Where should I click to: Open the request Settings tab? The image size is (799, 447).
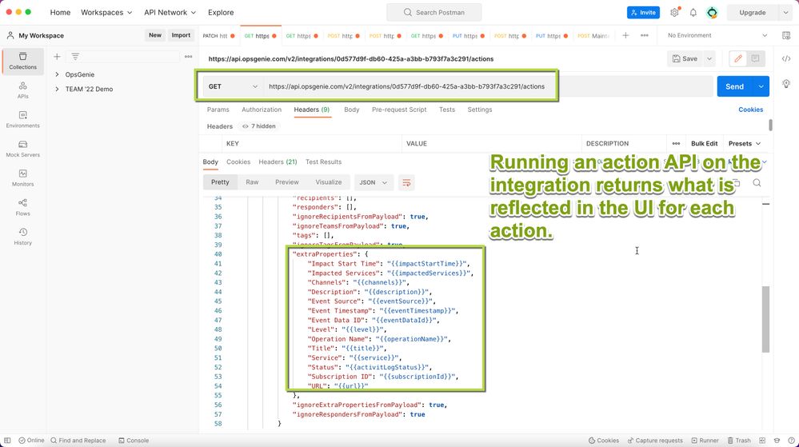[480, 110]
